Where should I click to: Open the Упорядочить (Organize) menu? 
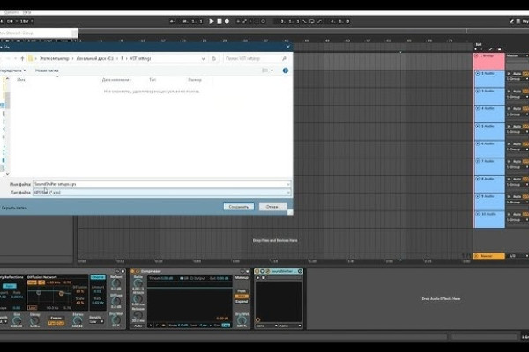(x=13, y=70)
